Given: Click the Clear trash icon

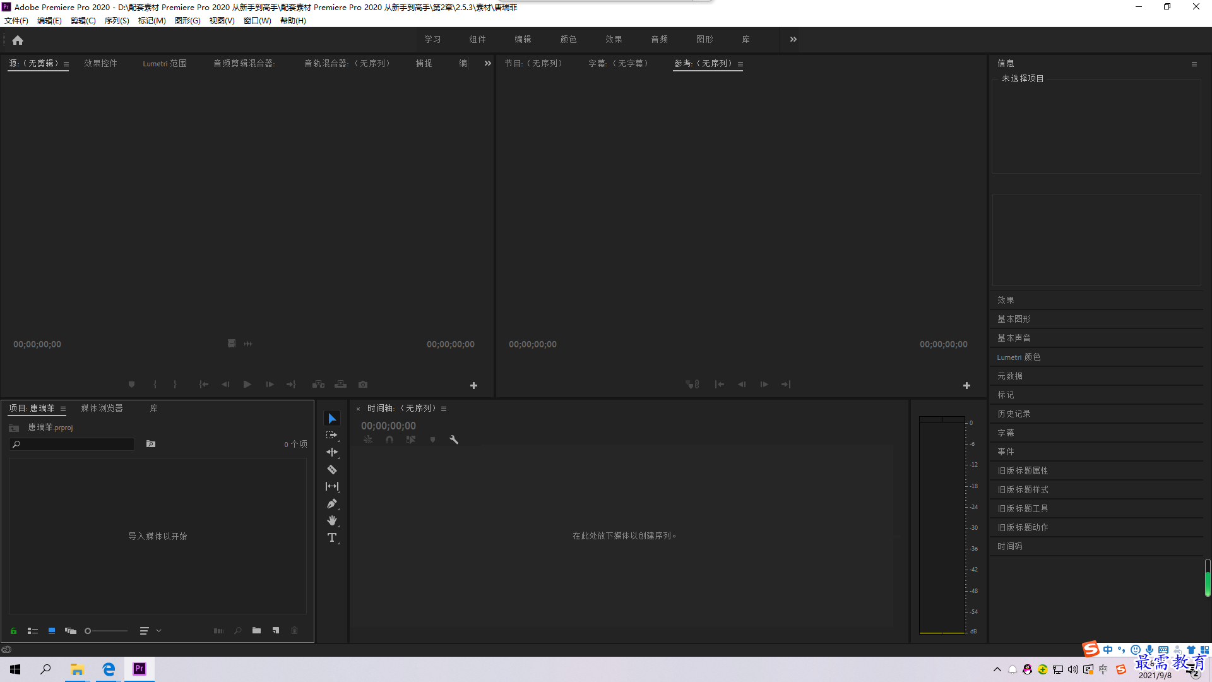Looking at the screenshot, I should pos(294,631).
